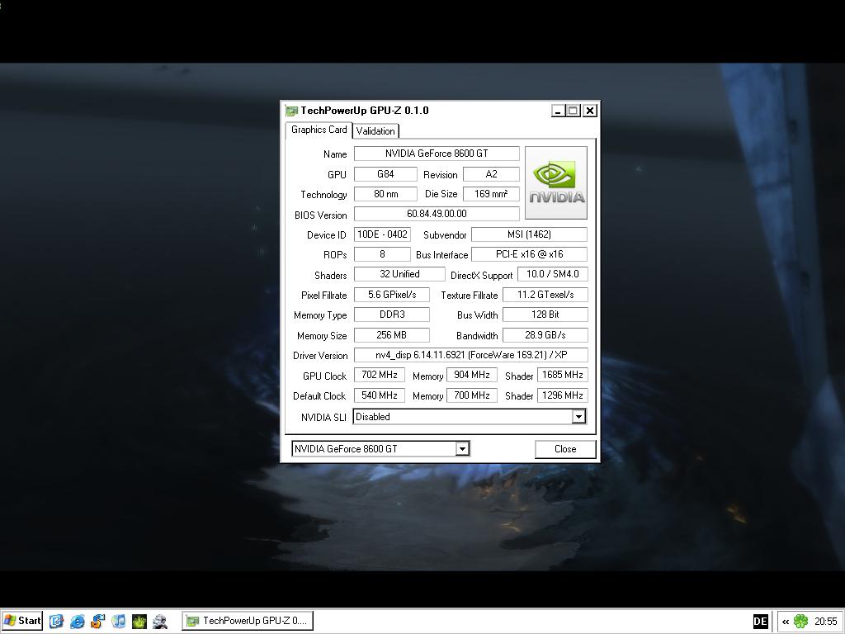Launch the music player quick launch icon
This screenshot has height=634, width=845.
coord(119,621)
